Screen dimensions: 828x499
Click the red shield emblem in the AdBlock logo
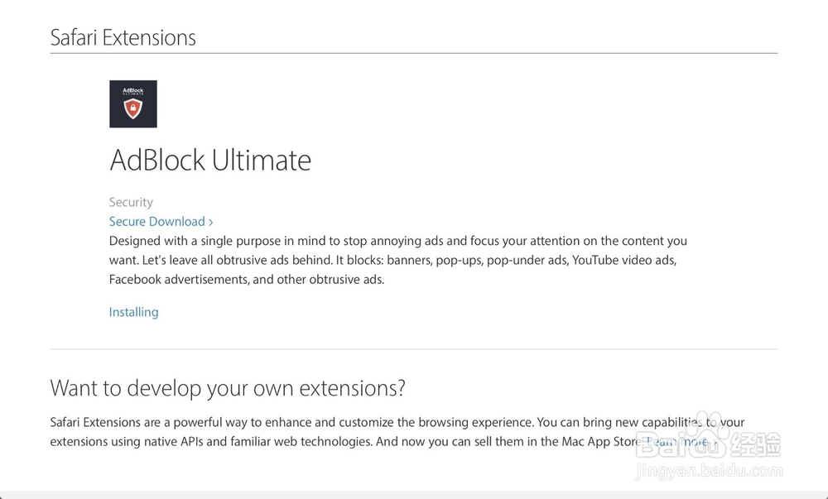click(x=132, y=110)
